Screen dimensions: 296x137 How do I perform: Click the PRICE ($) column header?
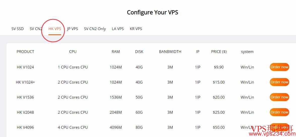pos(219,52)
